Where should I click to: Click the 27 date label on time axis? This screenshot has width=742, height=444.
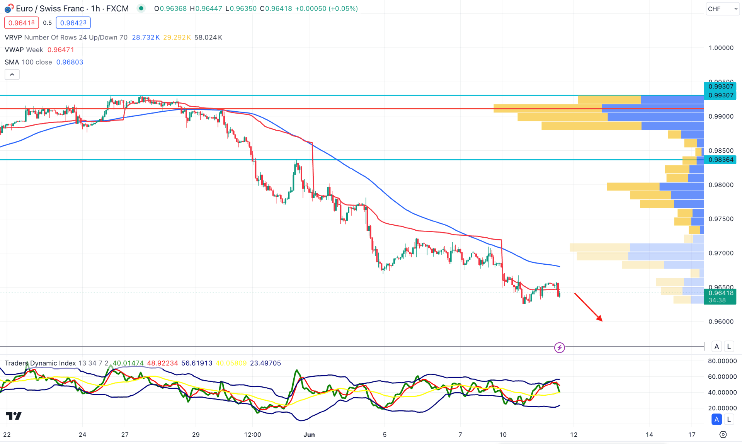(125, 435)
